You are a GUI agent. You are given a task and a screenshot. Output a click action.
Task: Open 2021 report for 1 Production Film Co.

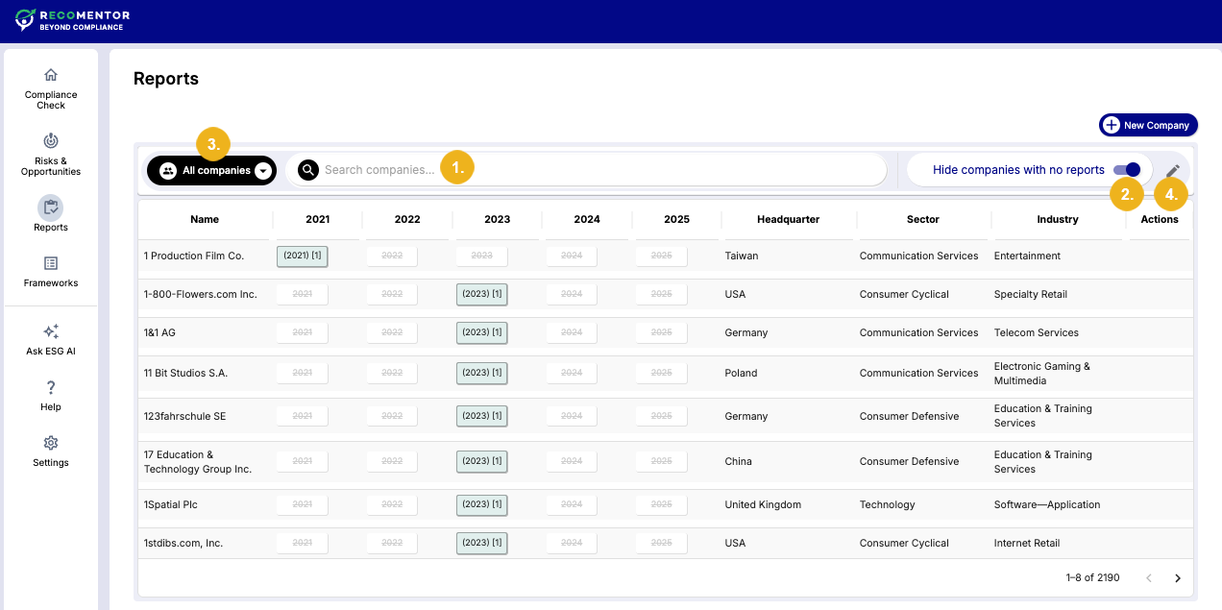click(302, 256)
